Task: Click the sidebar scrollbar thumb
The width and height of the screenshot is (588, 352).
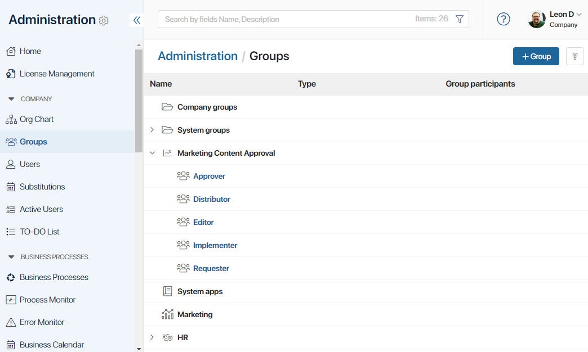Action: tap(139, 100)
